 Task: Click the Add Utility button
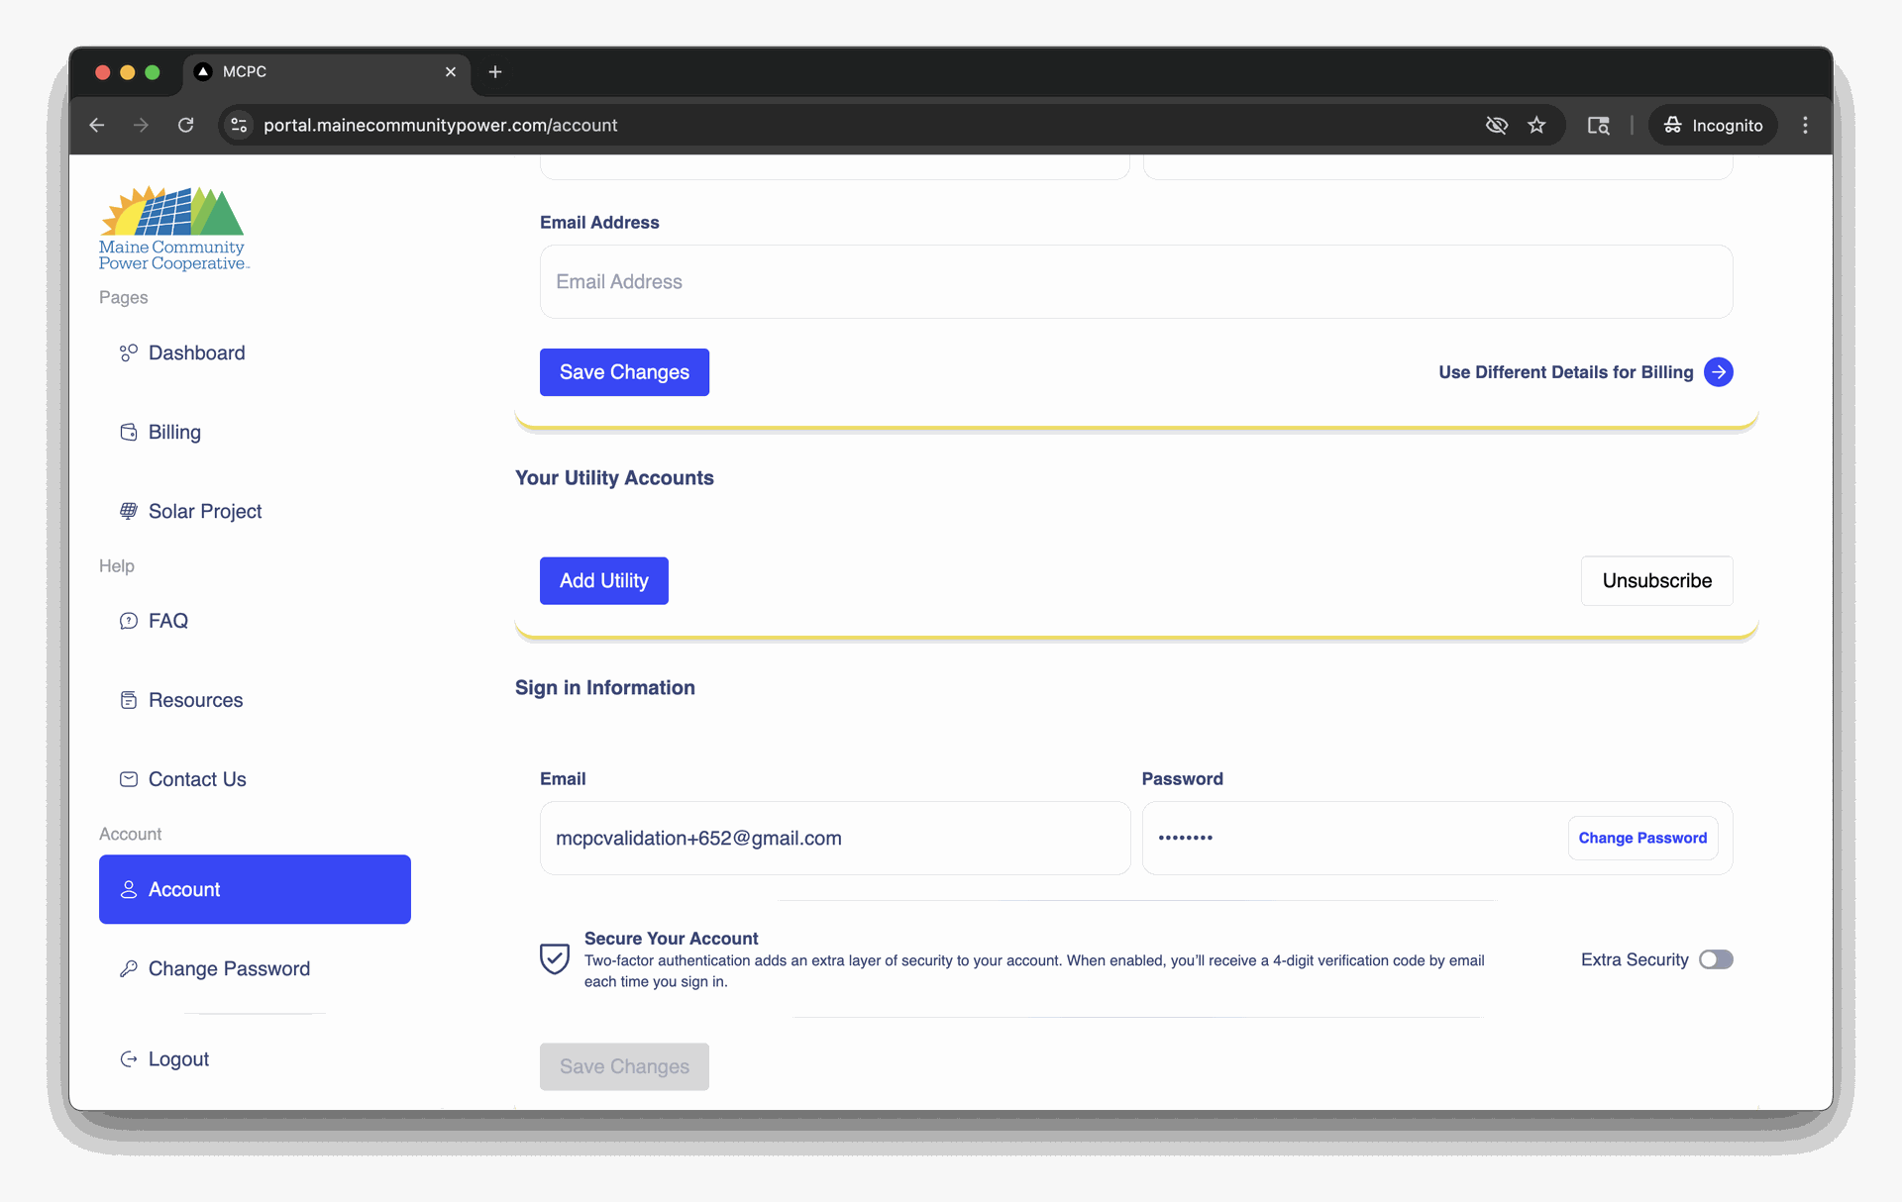point(604,580)
